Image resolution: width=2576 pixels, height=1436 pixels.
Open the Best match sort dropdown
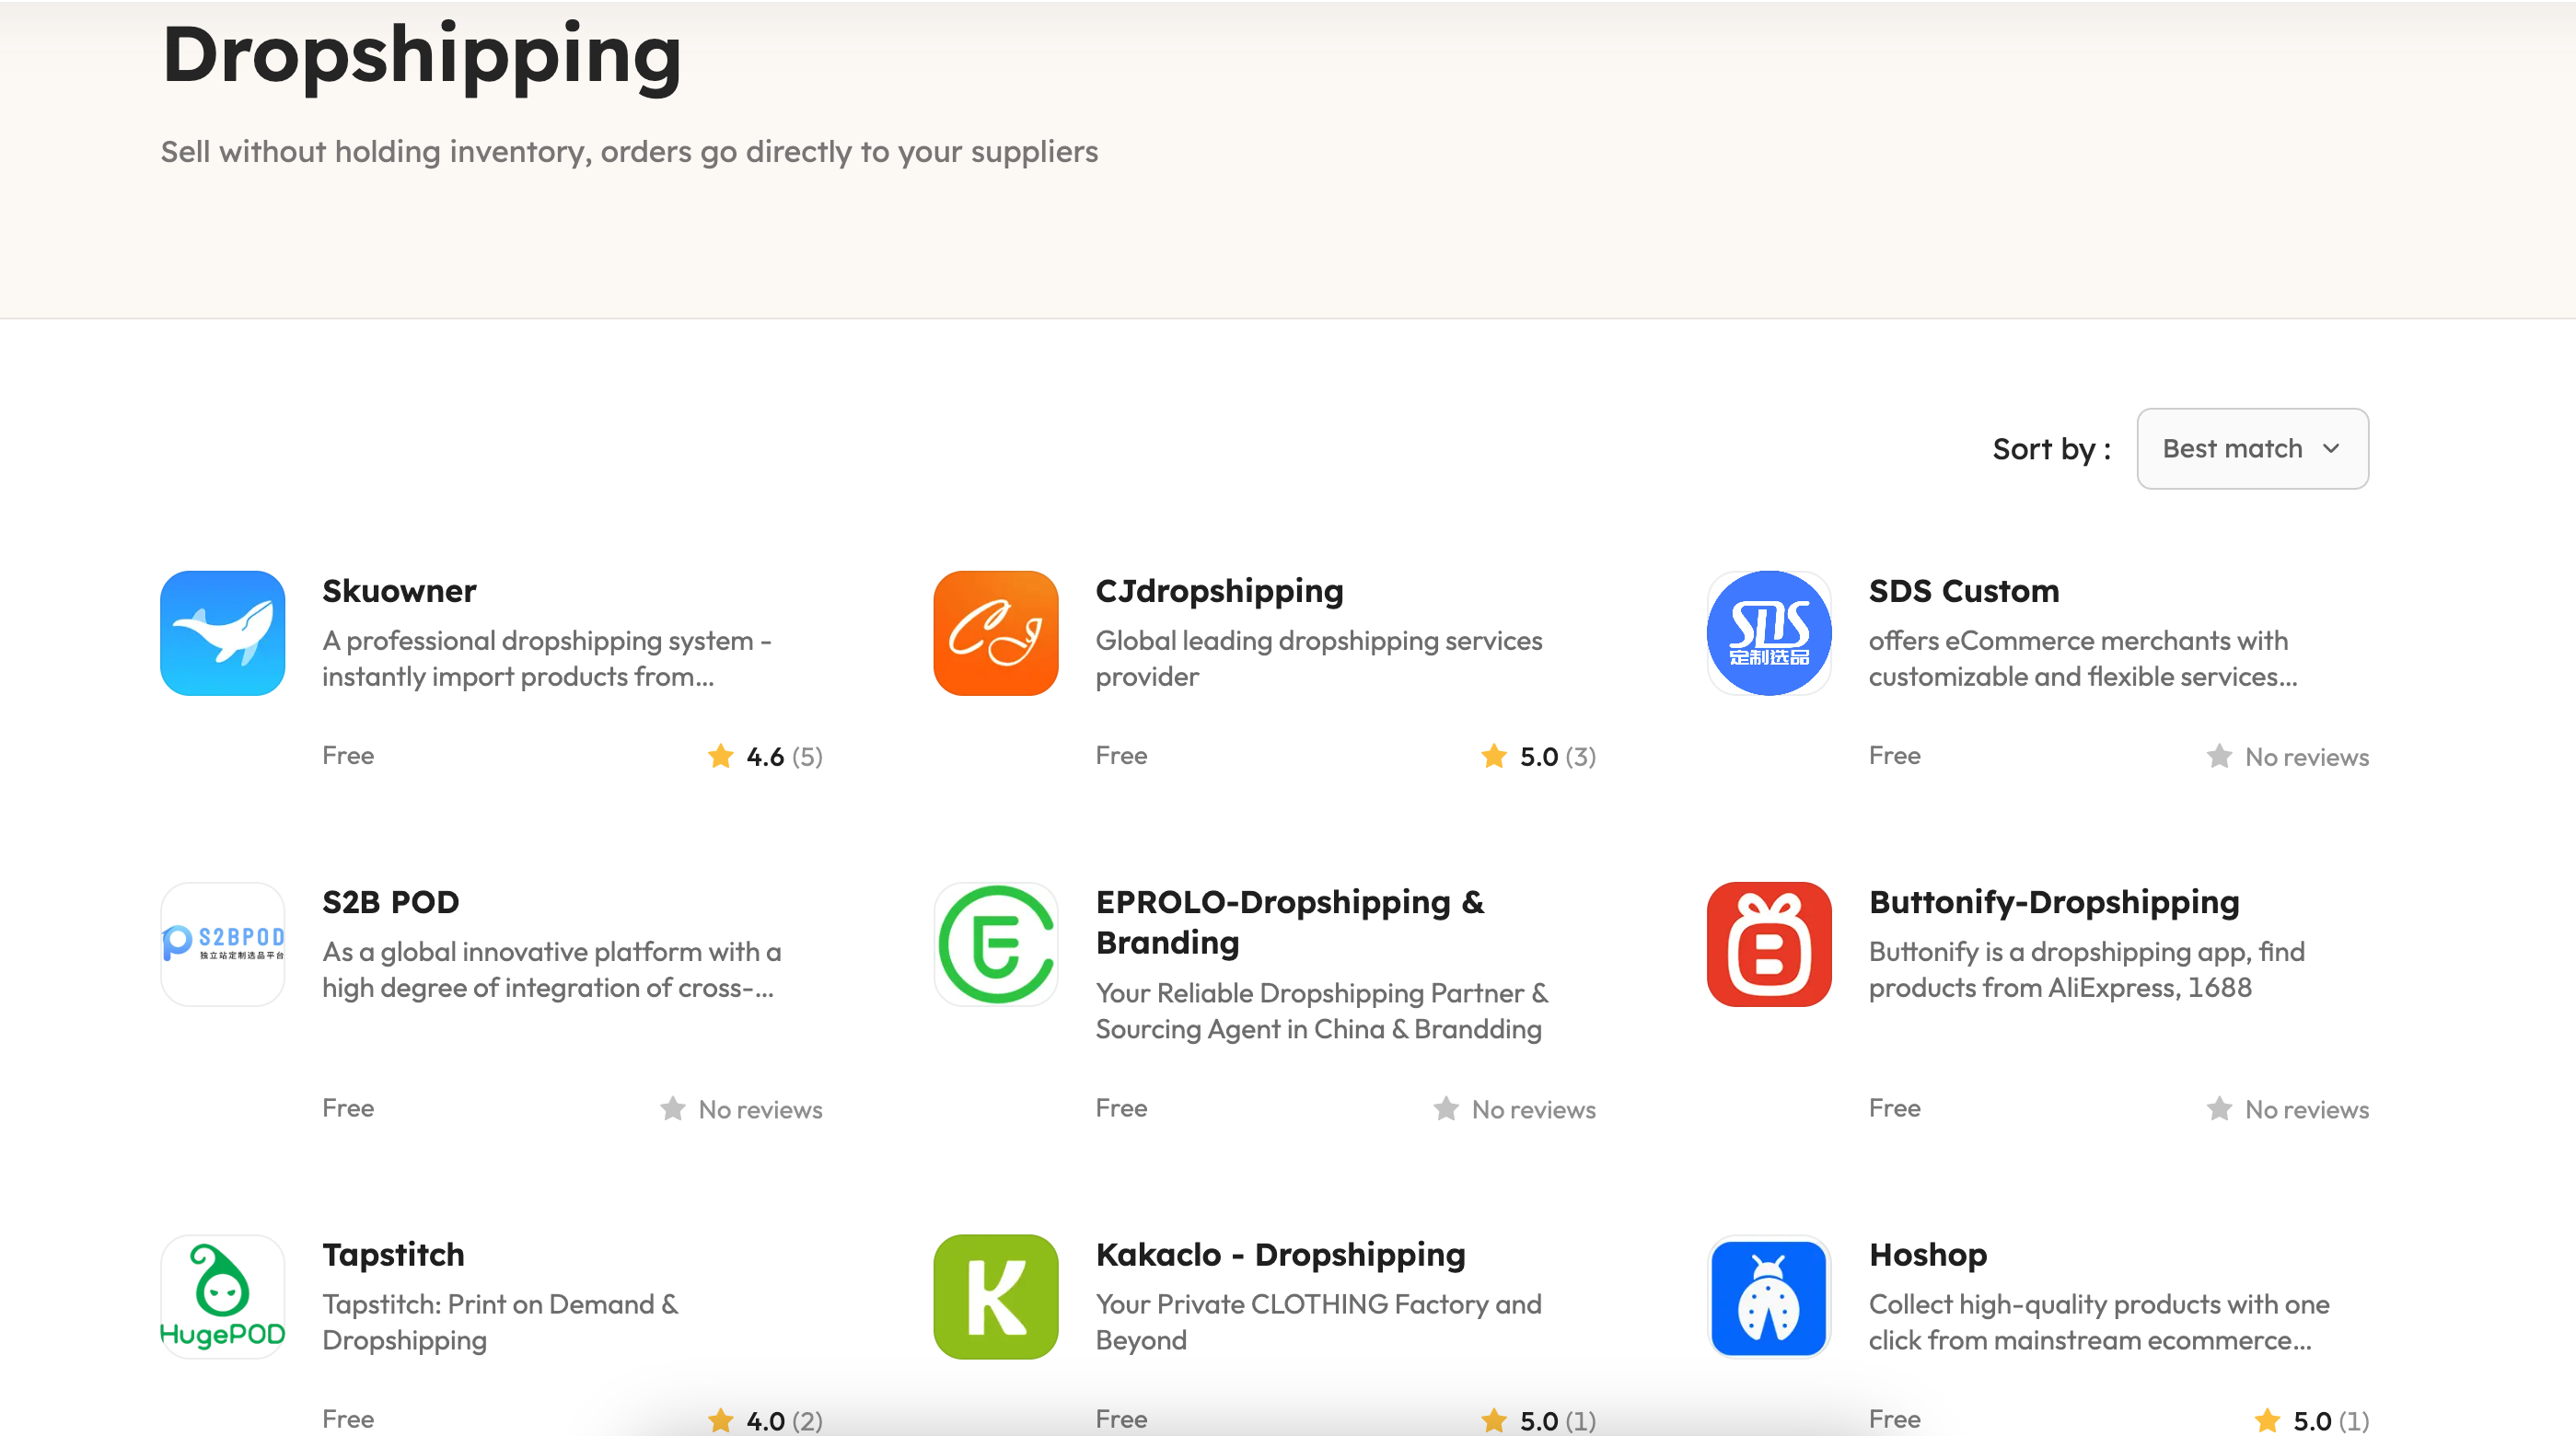pos(2251,448)
